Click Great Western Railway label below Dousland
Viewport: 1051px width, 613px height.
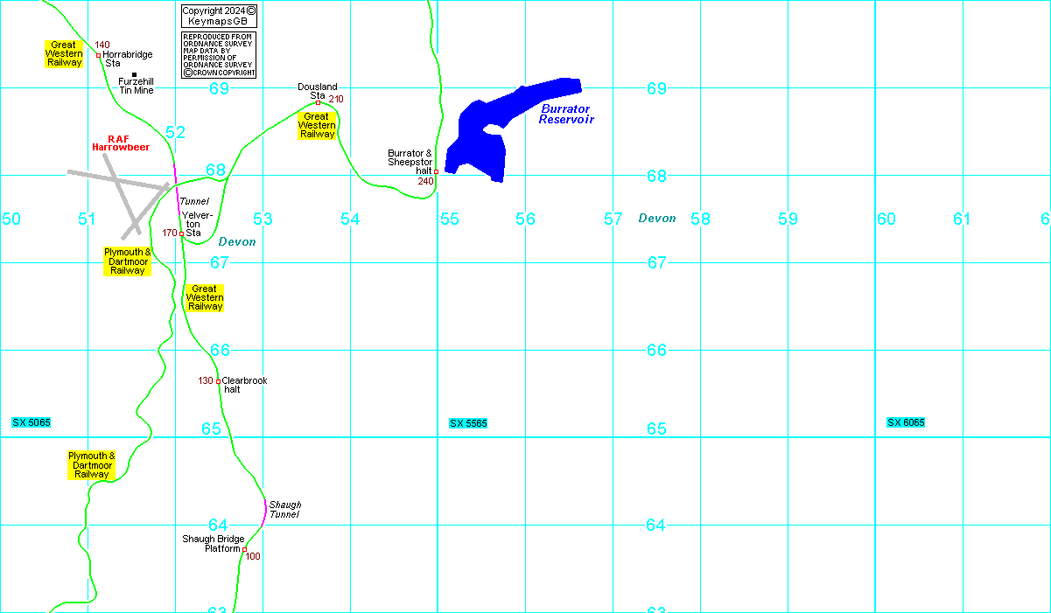(x=317, y=125)
